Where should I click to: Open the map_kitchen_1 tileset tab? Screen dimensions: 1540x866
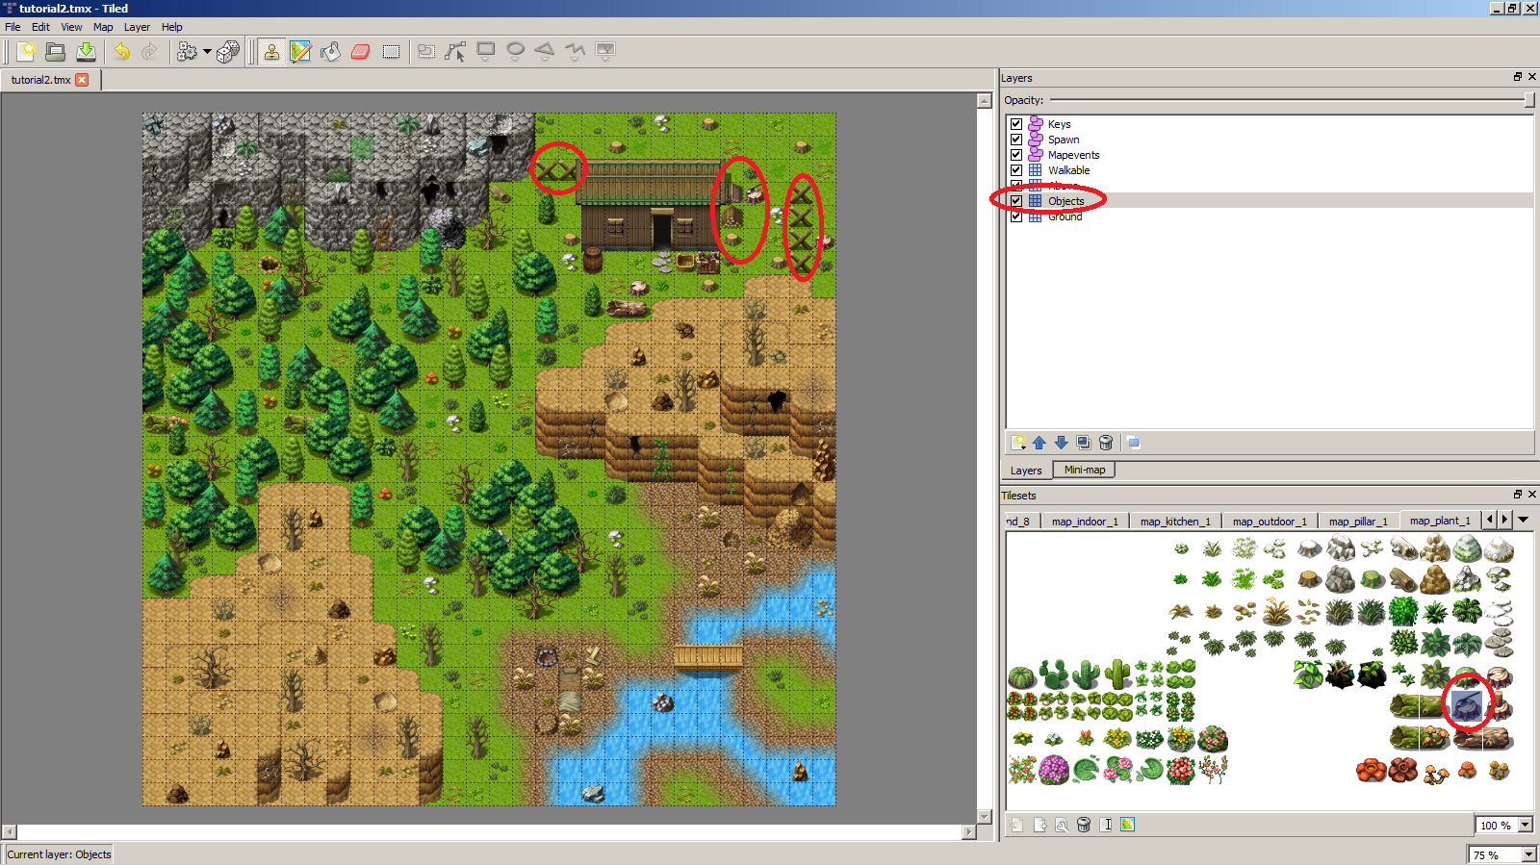tap(1175, 522)
